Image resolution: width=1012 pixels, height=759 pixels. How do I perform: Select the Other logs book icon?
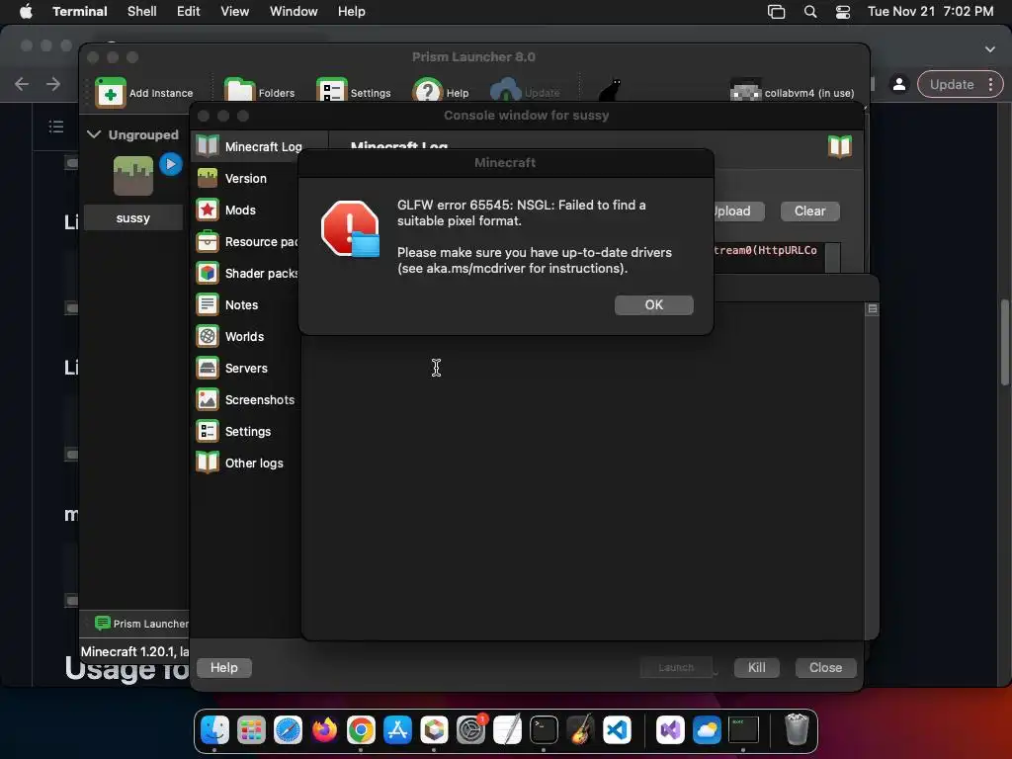point(208,463)
